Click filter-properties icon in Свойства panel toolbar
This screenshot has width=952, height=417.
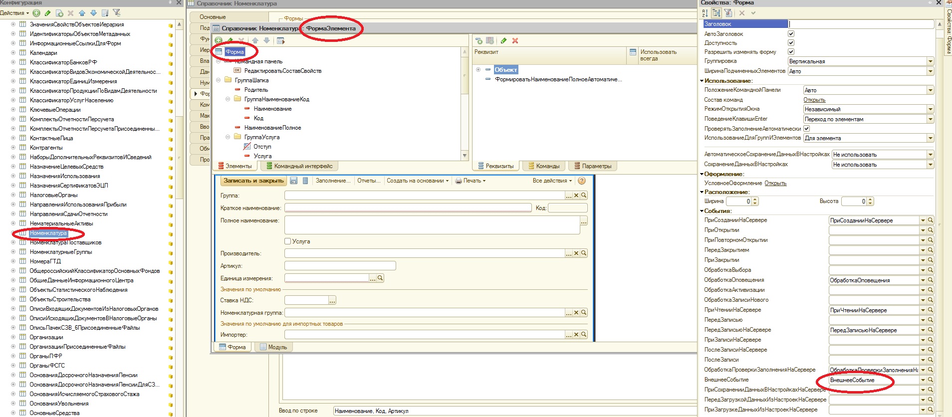(728, 13)
